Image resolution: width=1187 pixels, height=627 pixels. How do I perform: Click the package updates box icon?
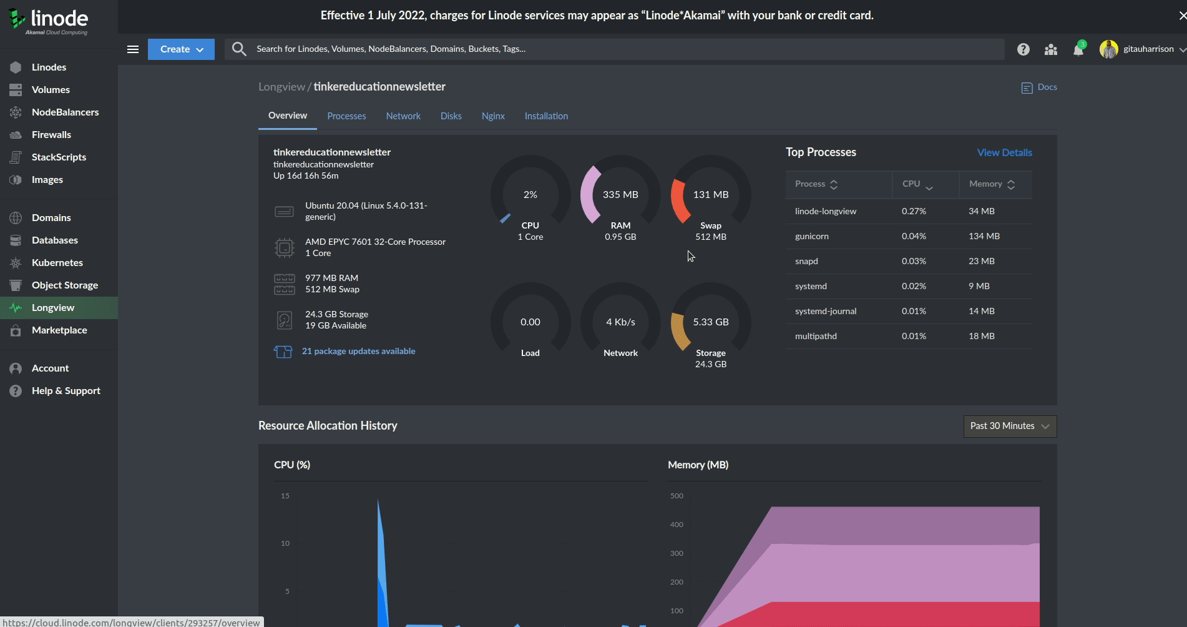(283, 352)
